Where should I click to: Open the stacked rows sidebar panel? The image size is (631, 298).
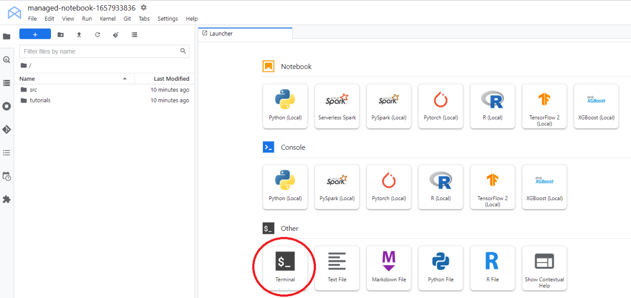6,83
